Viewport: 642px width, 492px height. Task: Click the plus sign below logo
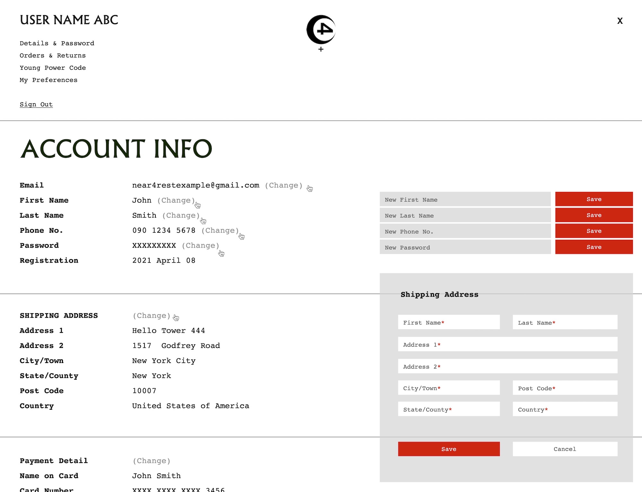(321, 49)
